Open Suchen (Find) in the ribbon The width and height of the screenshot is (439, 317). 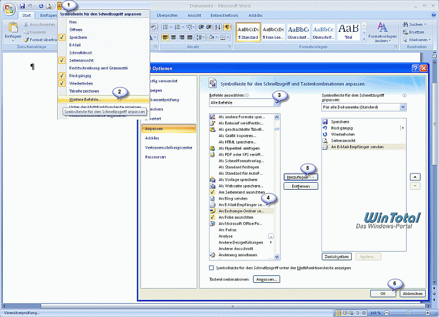(x=415, y=24)
